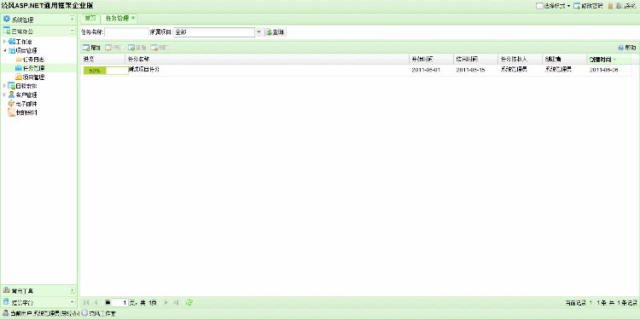Screen dimensions: 640x320
Task: Expand the 系统管理 panel with its plus button
Action: (73, 19)
